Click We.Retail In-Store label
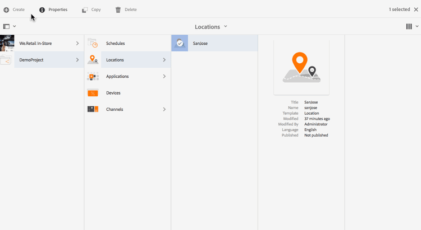Viewport: 421px width, 230px height. coord(35,44)
